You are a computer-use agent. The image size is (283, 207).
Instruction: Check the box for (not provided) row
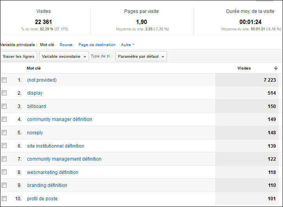coord(4,80)
